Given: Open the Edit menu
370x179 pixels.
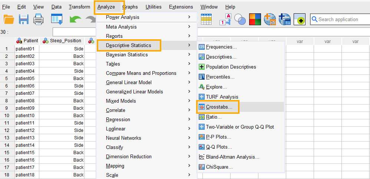Looking at the screenshot, I should click(x=22, y=7).
